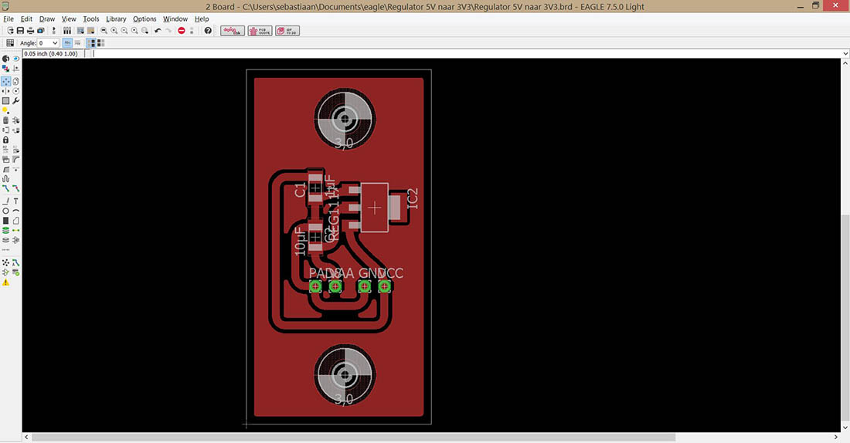850x443 pixels.
Task: Select the Ripup tool
Action: pyautogui.click(x=15, y=188)
